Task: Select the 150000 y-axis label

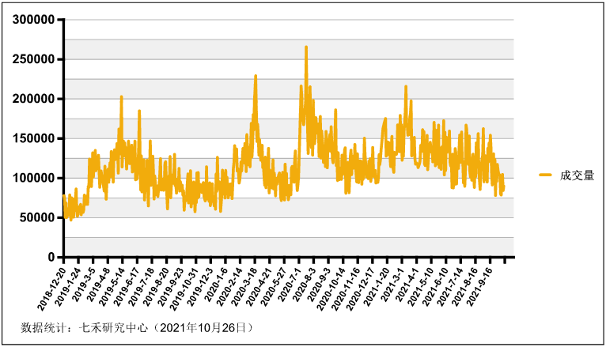Action: tap(34, 138)
